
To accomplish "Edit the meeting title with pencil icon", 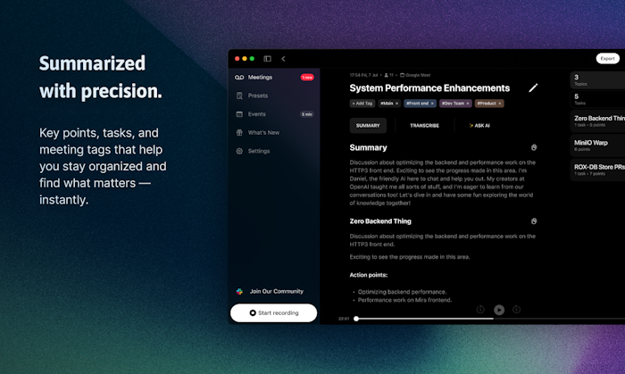I will click(x=533, y=88).
